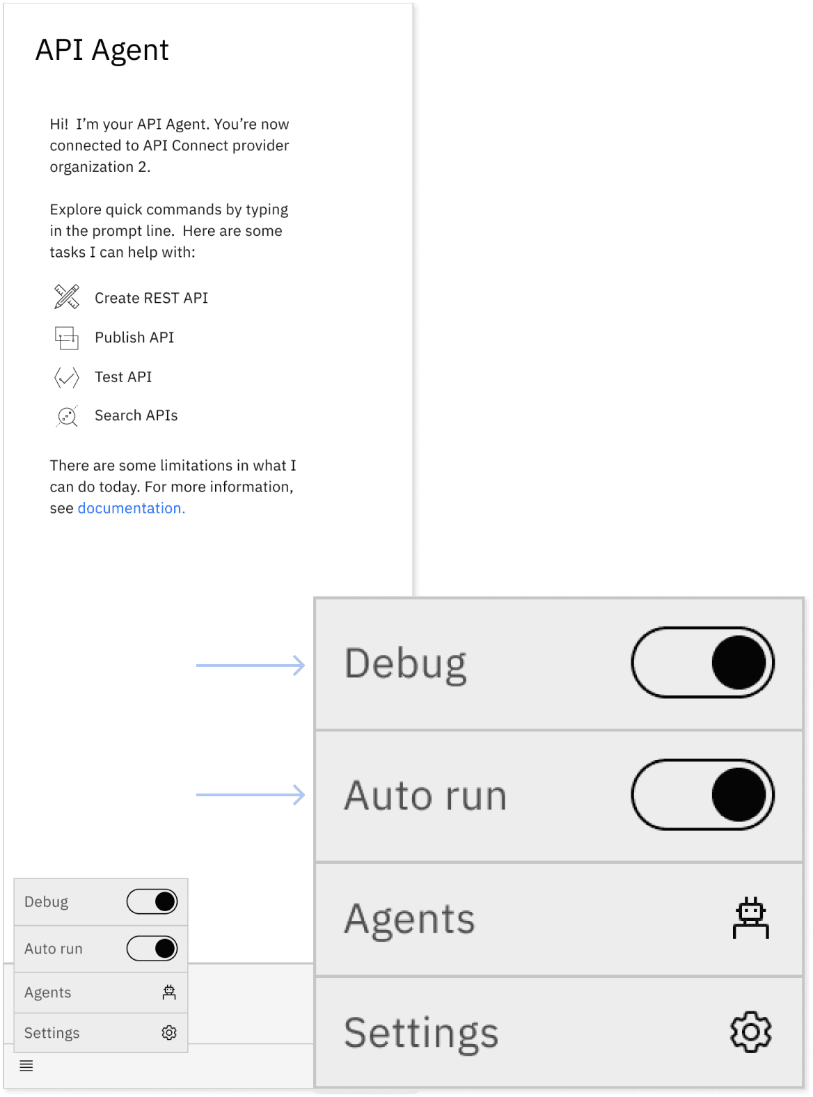
Task: Open the documentation link
Action: (x=132, y=508)
